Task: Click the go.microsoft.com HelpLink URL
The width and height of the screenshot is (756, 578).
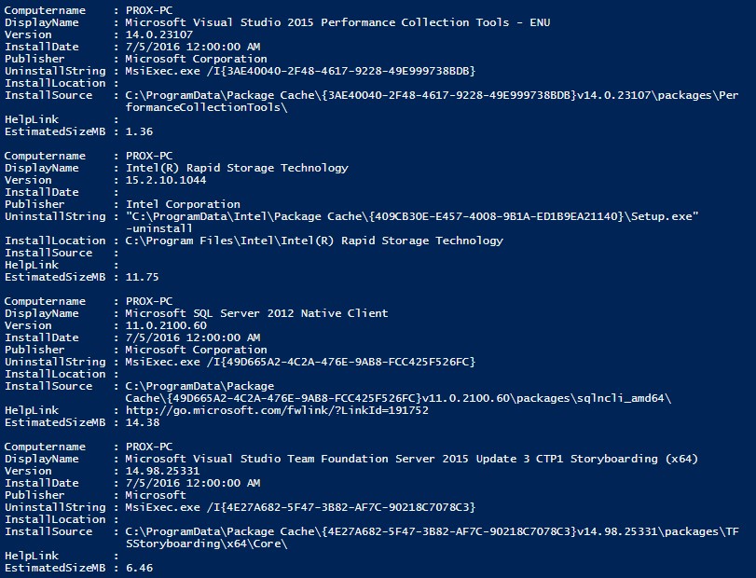Action: coord(277,410)
